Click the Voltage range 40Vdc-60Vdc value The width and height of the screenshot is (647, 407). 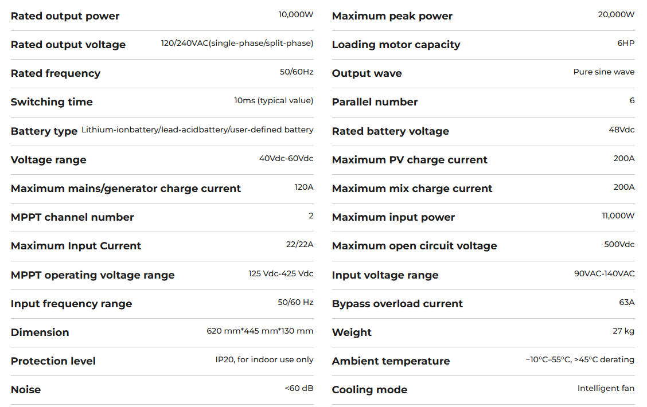286,158
